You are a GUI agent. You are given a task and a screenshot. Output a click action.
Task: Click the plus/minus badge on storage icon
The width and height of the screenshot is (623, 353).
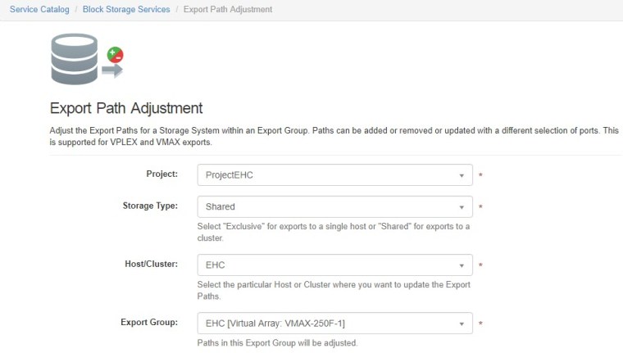116,56
